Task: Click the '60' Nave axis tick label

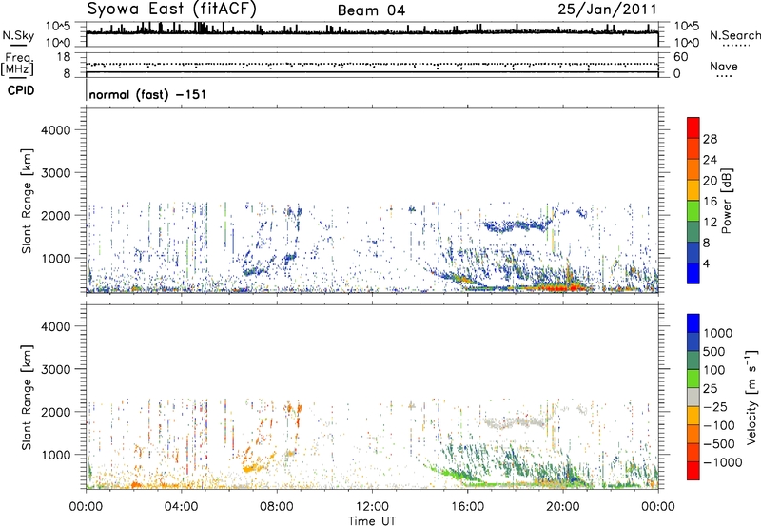Action: [680, 57]
